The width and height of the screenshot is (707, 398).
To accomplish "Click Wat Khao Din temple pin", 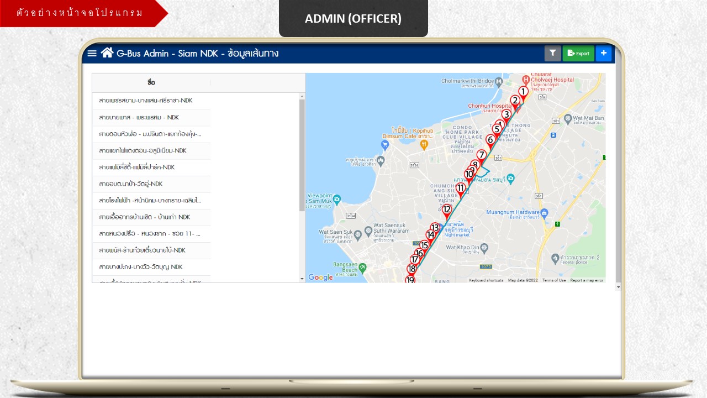I will (484, 248).
